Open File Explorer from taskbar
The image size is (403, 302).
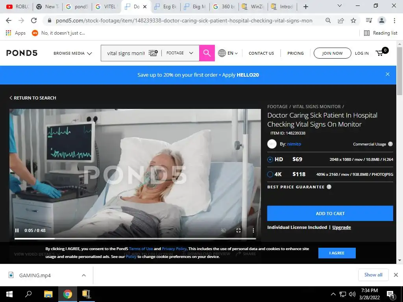point(48,294)
